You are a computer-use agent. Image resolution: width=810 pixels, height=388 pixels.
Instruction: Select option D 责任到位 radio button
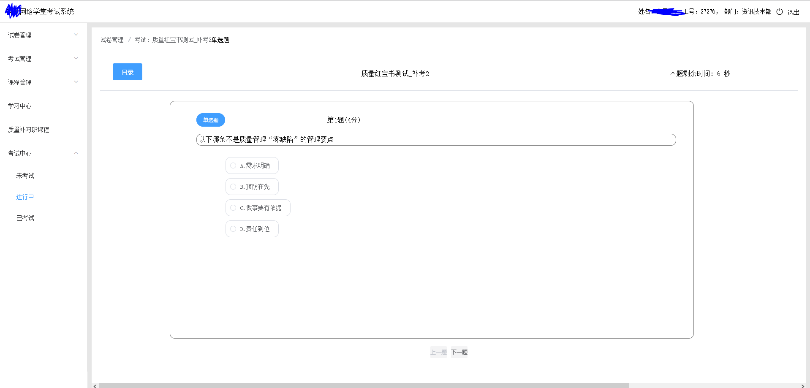pyautogui.click(x=233, y=229)
